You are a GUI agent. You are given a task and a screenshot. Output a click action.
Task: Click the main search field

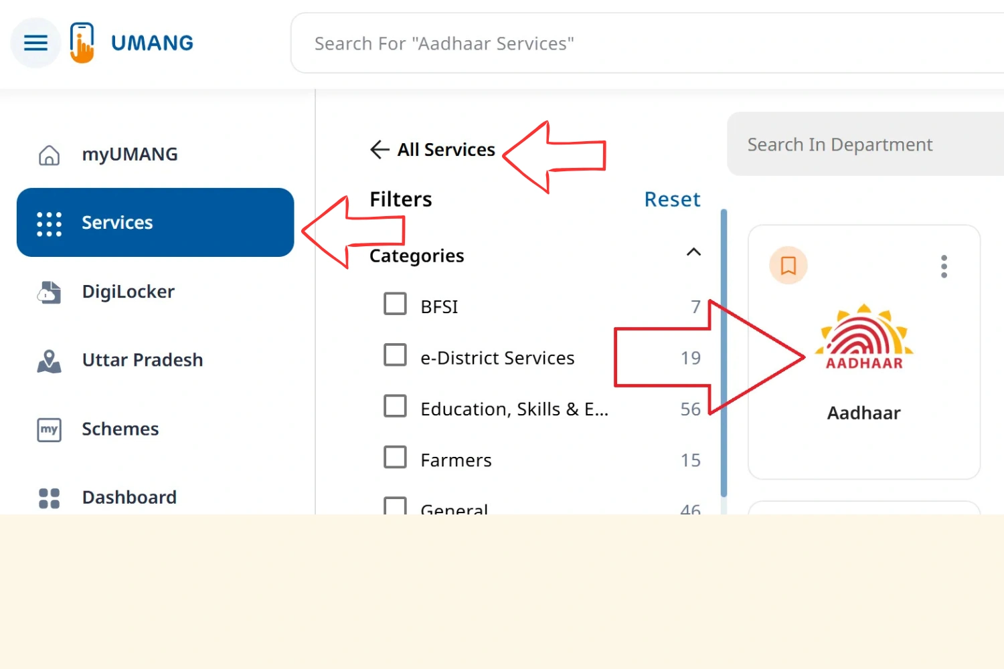[647, 43]
